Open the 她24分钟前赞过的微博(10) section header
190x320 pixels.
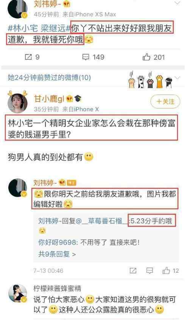coord(49,78)
